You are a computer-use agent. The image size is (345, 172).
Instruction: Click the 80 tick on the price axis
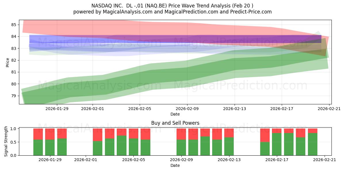pos(14,84)
